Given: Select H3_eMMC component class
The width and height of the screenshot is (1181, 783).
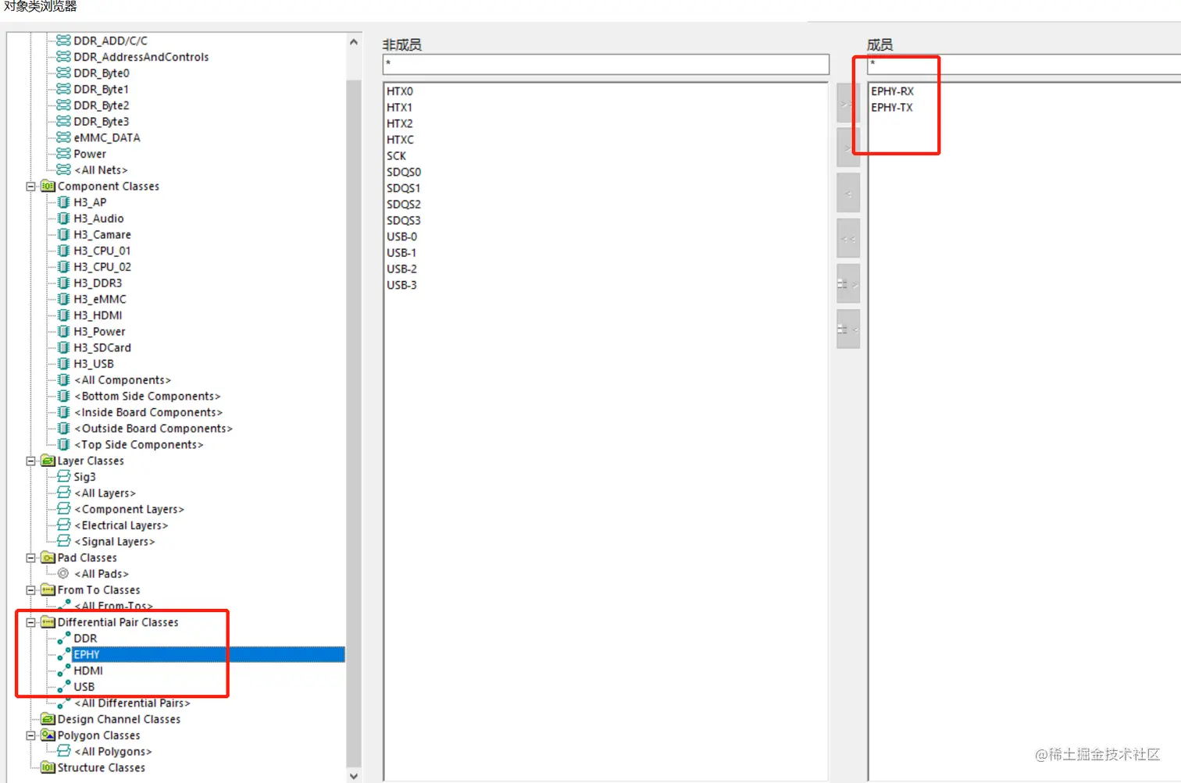Looking at the screenshot, I should pyautogui.click(x=100, y=299).
